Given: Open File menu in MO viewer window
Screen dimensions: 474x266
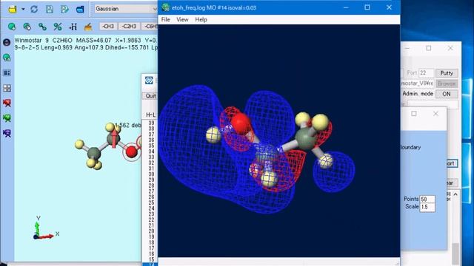Looking at the screenshot, I should [166, 20].
